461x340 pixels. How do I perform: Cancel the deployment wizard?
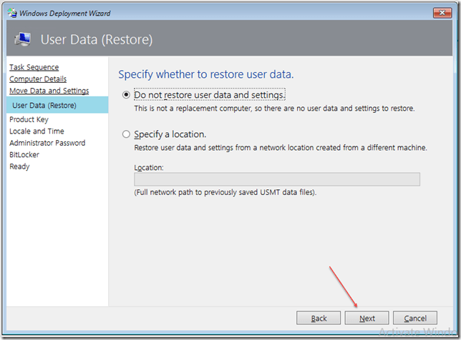(415, 319)
